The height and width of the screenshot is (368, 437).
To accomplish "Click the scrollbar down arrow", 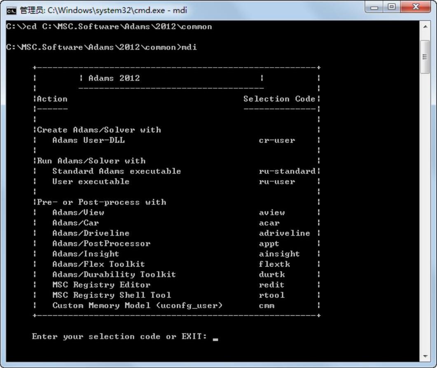I will (x=425, y=356).
